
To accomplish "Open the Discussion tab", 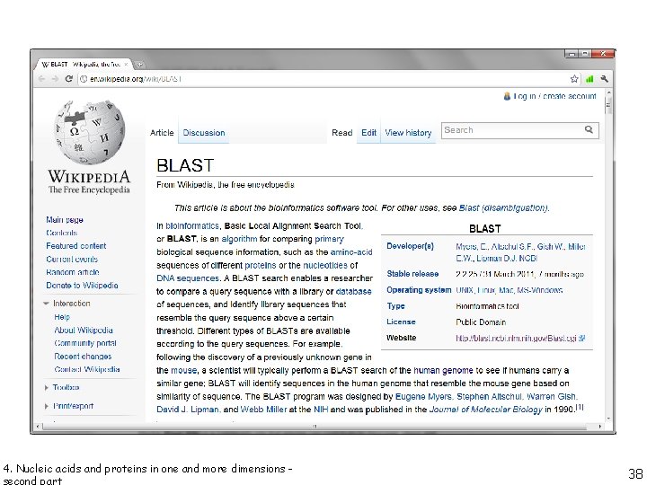I will 204,133.
